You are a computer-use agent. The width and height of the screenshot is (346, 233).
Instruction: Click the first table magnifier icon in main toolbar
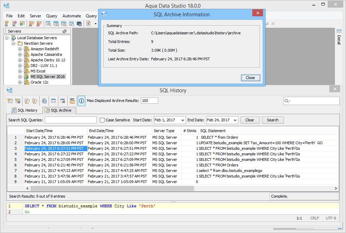click(48, 23)
